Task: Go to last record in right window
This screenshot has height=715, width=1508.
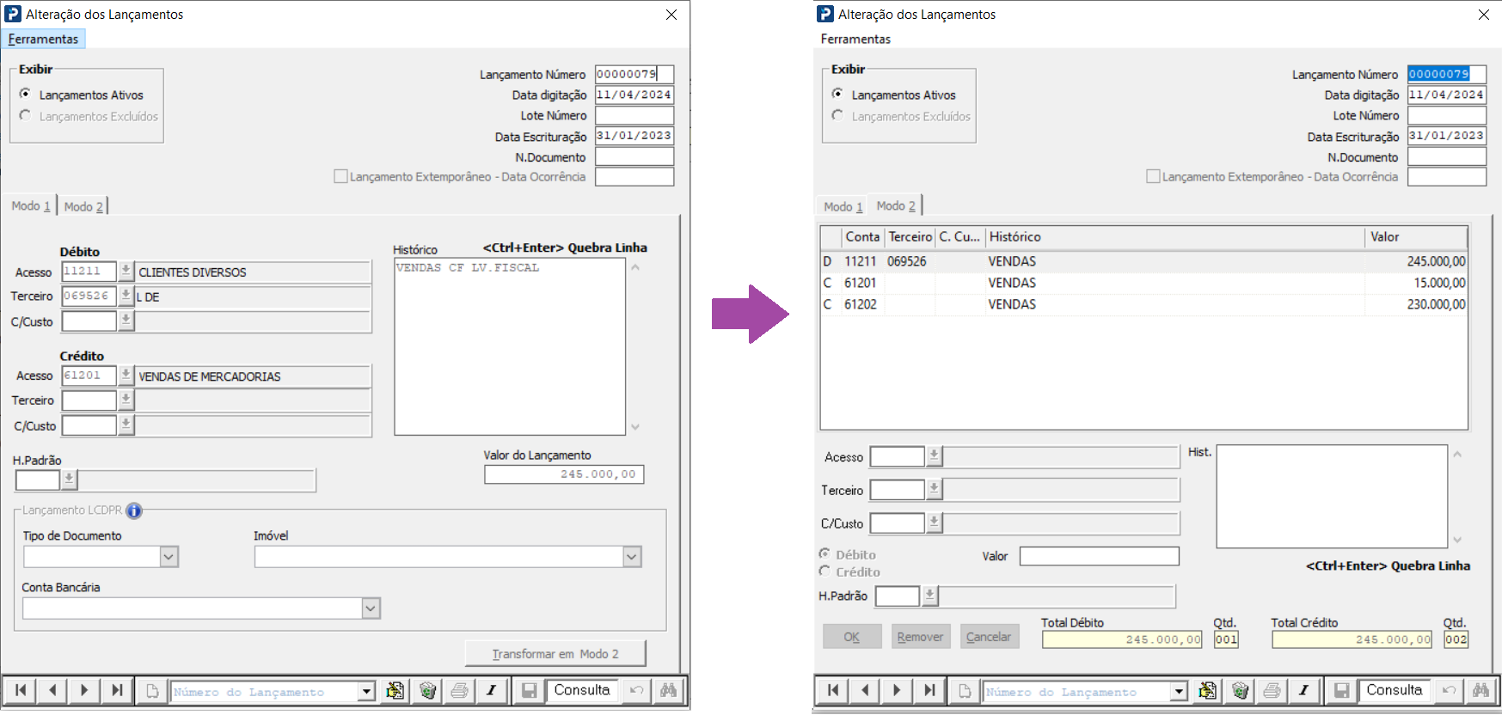Action: (929, 690)
